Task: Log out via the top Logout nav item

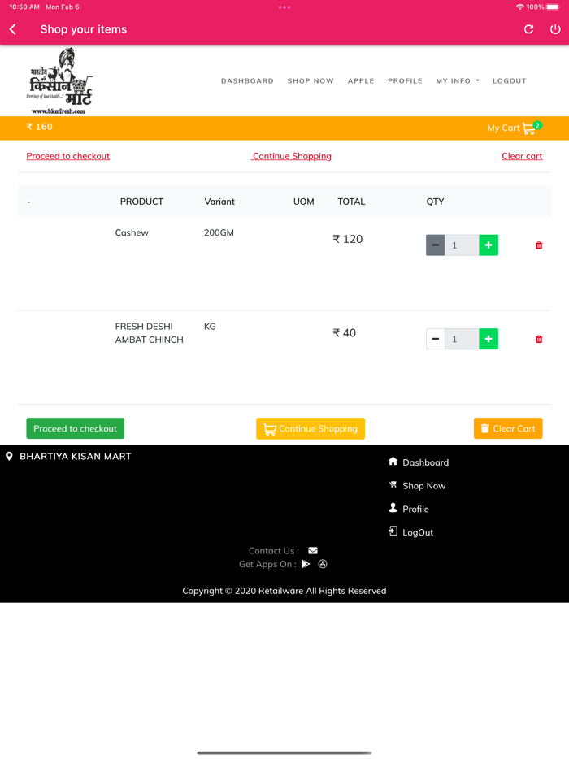Action: tap(510, 80)
